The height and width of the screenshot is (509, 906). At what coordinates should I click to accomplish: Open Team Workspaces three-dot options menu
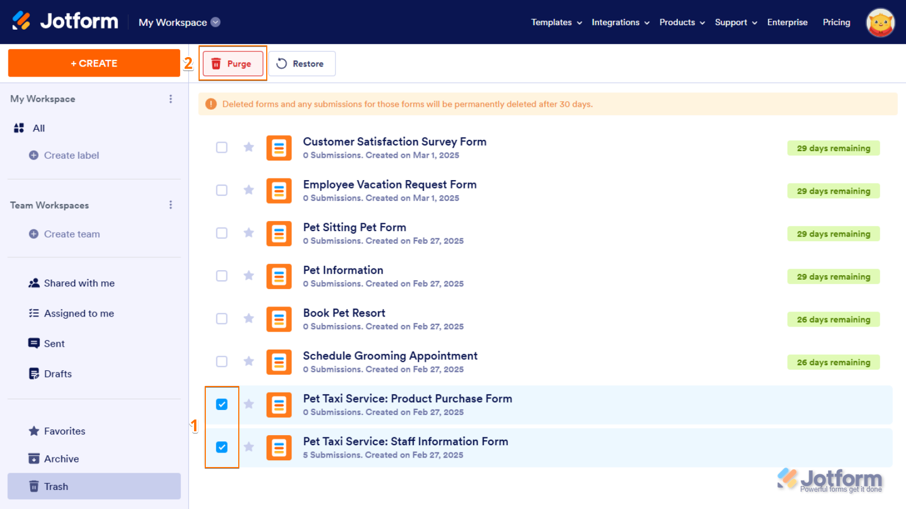click(x=171, y=205)
